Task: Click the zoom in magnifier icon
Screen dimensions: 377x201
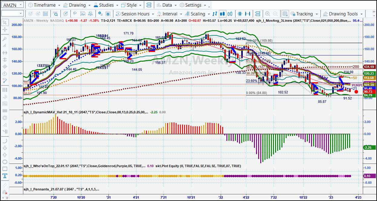Action: pyautogui.click(x=268, y=14)
